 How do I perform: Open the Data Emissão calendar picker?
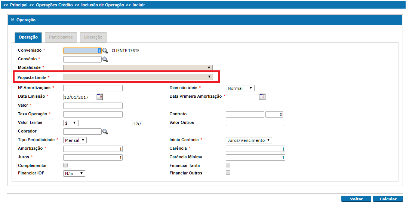[99, 97]
